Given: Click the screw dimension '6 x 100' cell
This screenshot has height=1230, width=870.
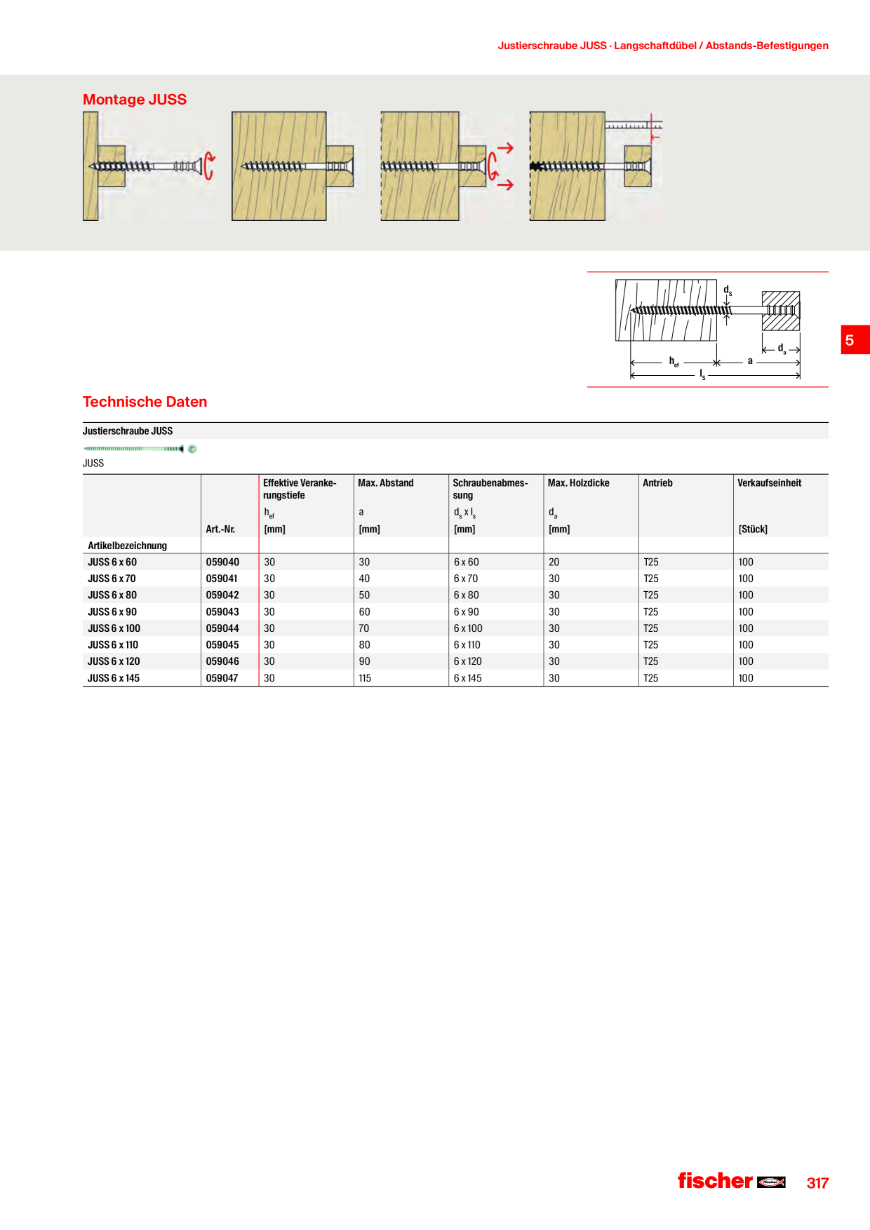Looking at the screenshot, I should tap(468, 628).
